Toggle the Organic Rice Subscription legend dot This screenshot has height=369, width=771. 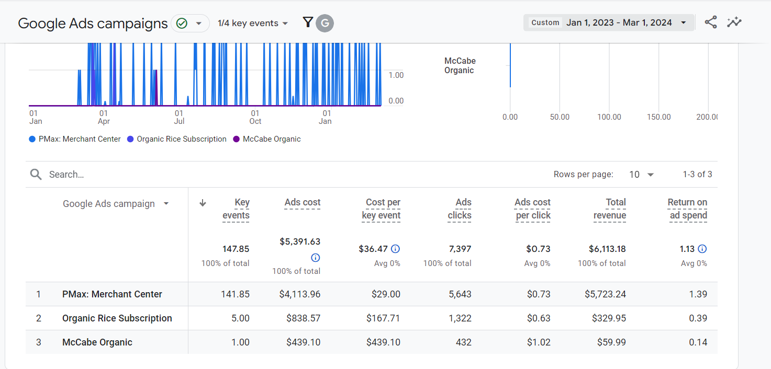click(130, 139)
